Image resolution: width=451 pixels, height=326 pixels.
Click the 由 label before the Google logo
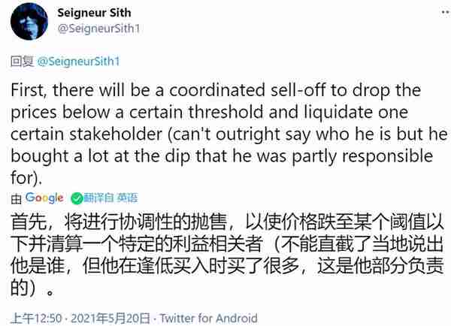pyautogui.click(x=16, y=198)
